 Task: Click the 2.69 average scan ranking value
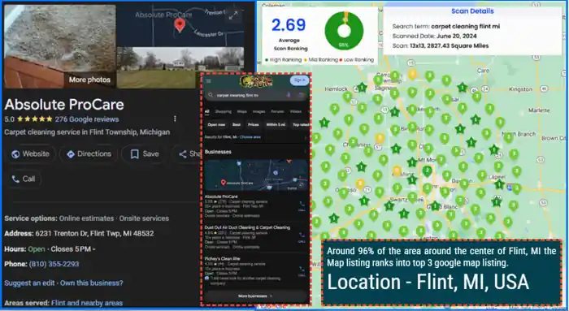tap(289, 25)
